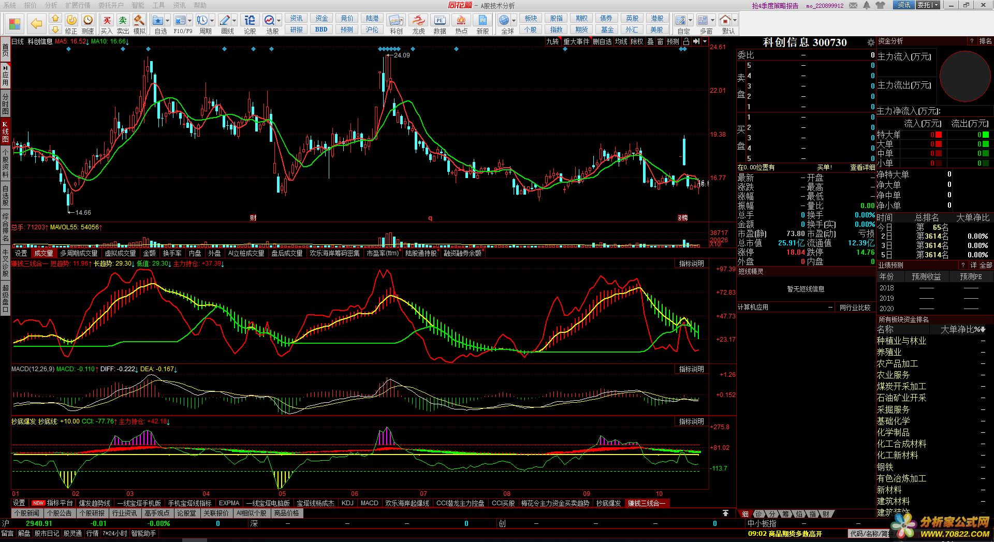
Task: Toggle 叠 overlay button on chart
Action: (650, 41)
